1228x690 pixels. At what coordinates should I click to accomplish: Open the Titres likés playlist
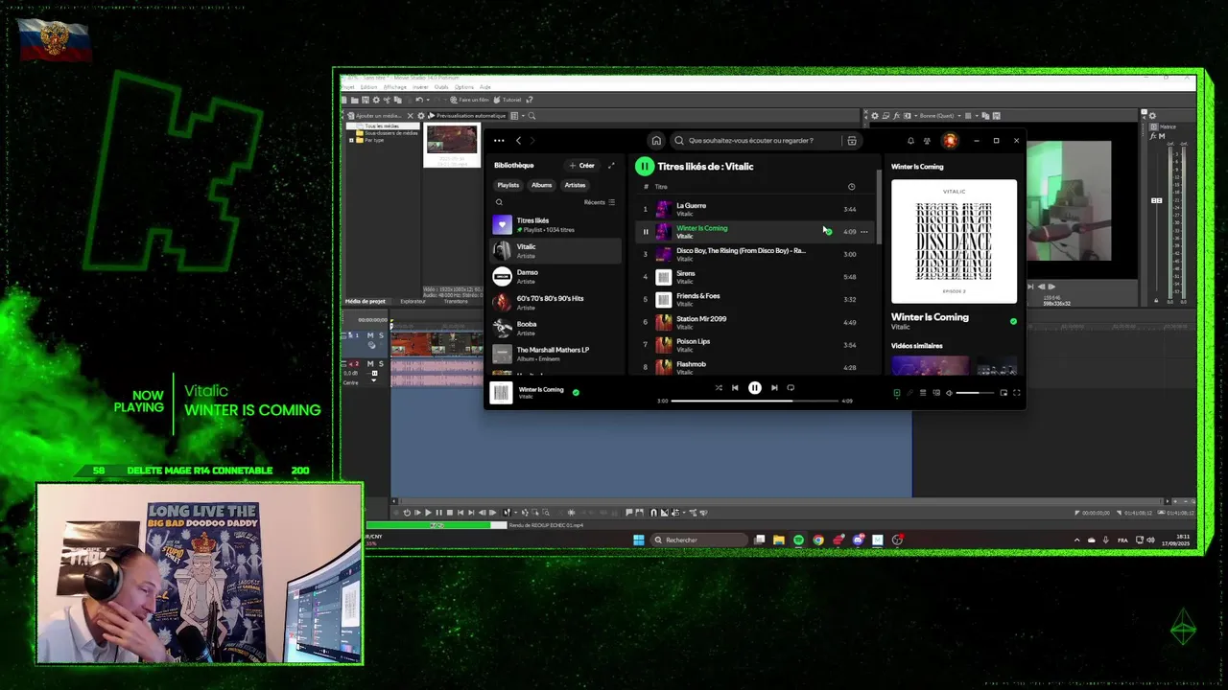tap(556, 225)
